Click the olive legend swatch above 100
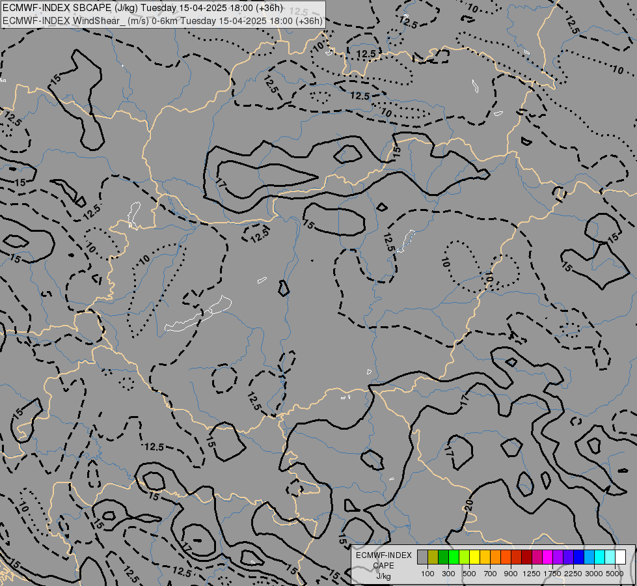Image resolution: width=637 pixels, height=586 pixels. point(433,557)
